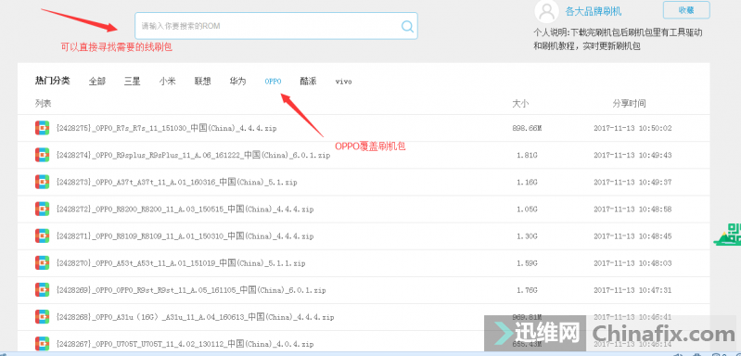Click the 热门分类 label
The height and width of the screenshot is (356, 741).
[53, 81]
